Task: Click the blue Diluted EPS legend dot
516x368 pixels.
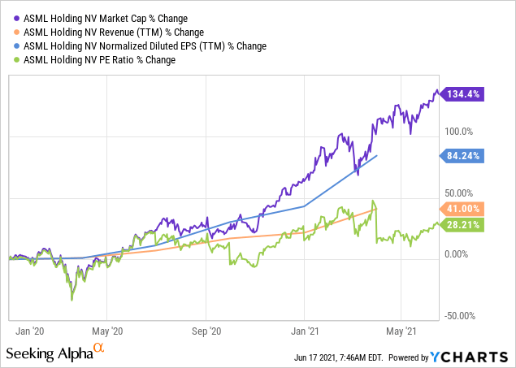Action: click(17, 46)
